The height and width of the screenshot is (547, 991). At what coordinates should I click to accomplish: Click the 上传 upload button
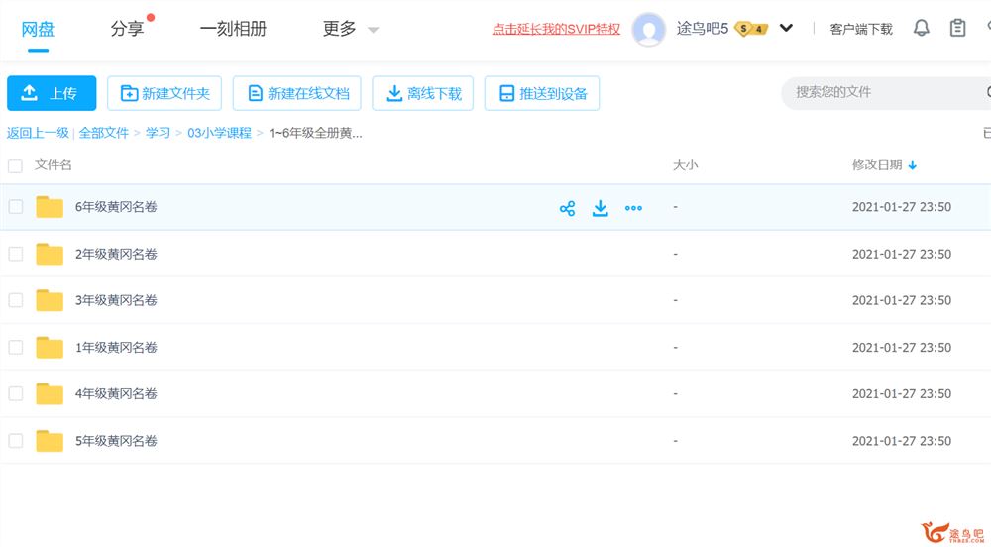(x=52, y=93)
